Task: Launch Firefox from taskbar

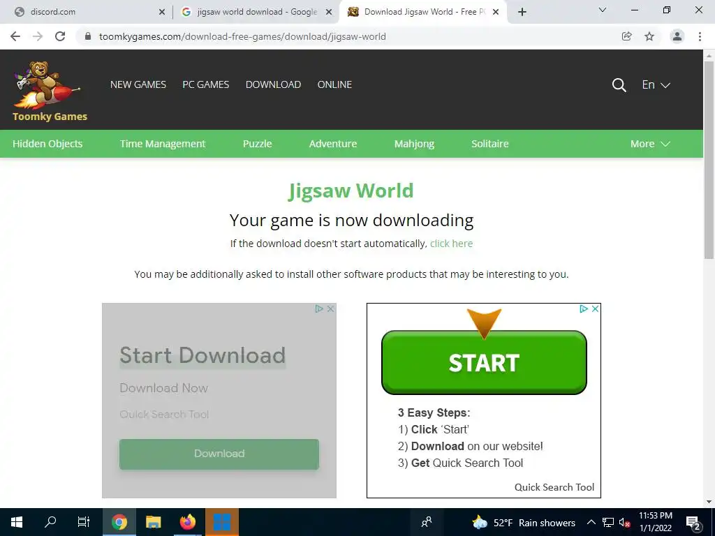Action: 187,522
